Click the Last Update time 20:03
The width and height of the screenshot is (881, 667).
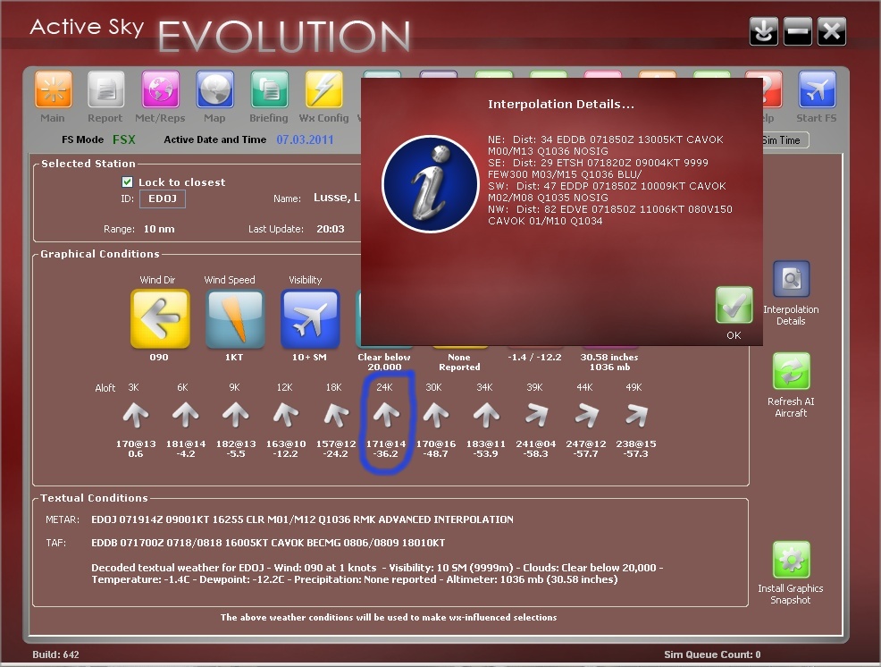click(x=331, y=229)
